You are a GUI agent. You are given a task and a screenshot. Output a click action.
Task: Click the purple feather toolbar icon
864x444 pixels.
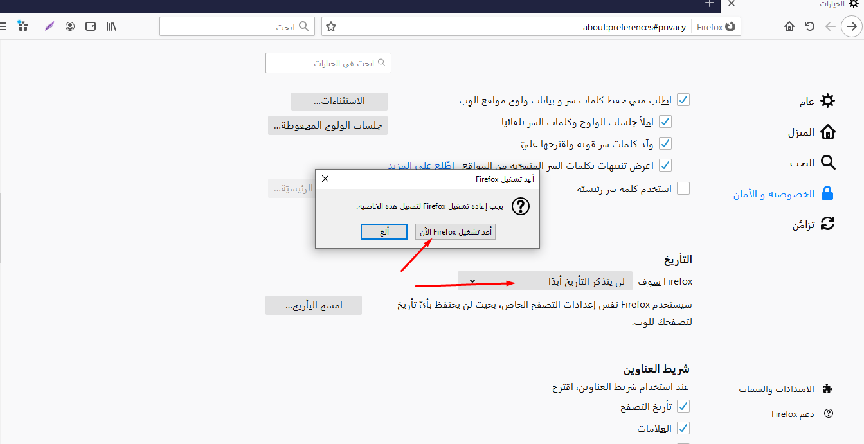[50, 26]
